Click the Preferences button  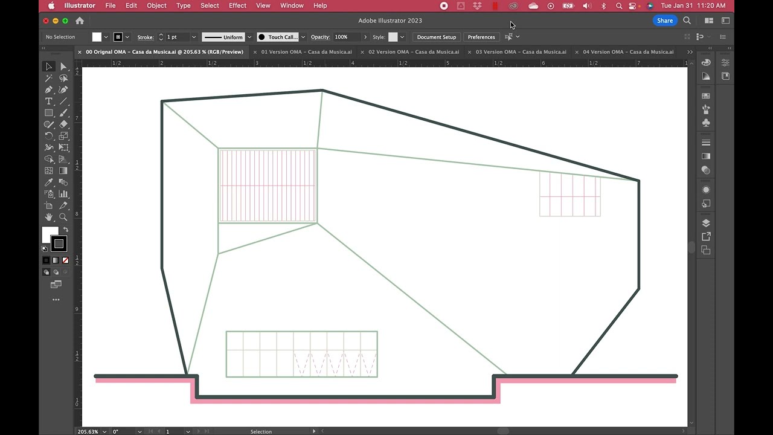click(x=481, y=37)
